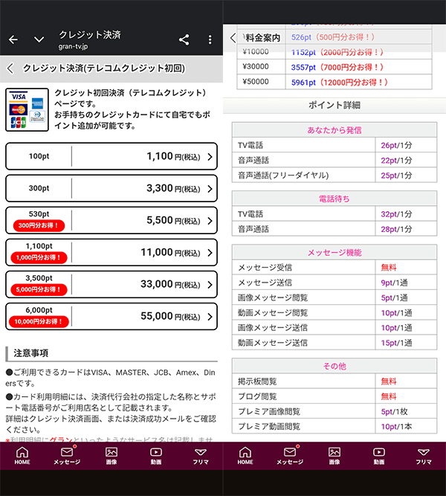The width and height of the screenshot is (446, 496).
Task: Go back via the クレジット決済 header chevron
Action: point(10,68)
